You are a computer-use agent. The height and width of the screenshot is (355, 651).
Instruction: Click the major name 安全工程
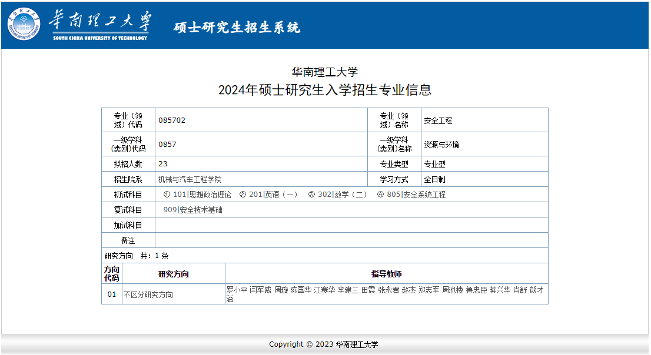click(438, 120)
